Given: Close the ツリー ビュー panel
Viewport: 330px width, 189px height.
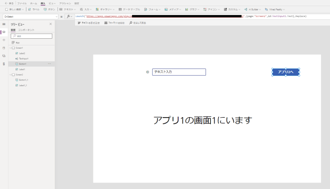Looking at the screenshot, I should click(50, 24).
